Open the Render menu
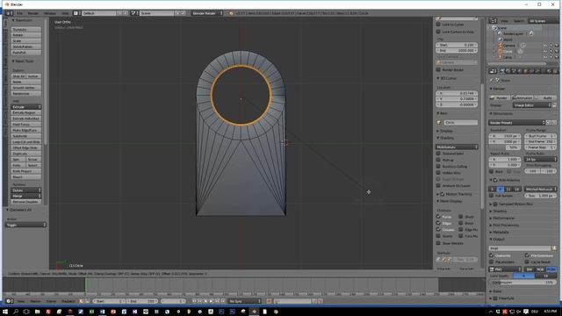Image resolution: width=562 pixels, height=316 pixels. pyautogui.click(x=33, y=13)
